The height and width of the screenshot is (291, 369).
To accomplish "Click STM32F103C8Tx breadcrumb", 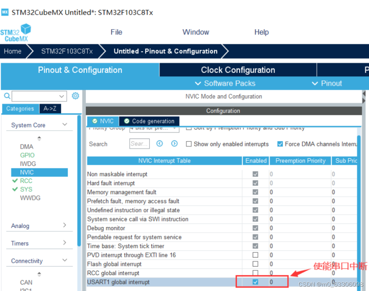I will tap(67, 51).
